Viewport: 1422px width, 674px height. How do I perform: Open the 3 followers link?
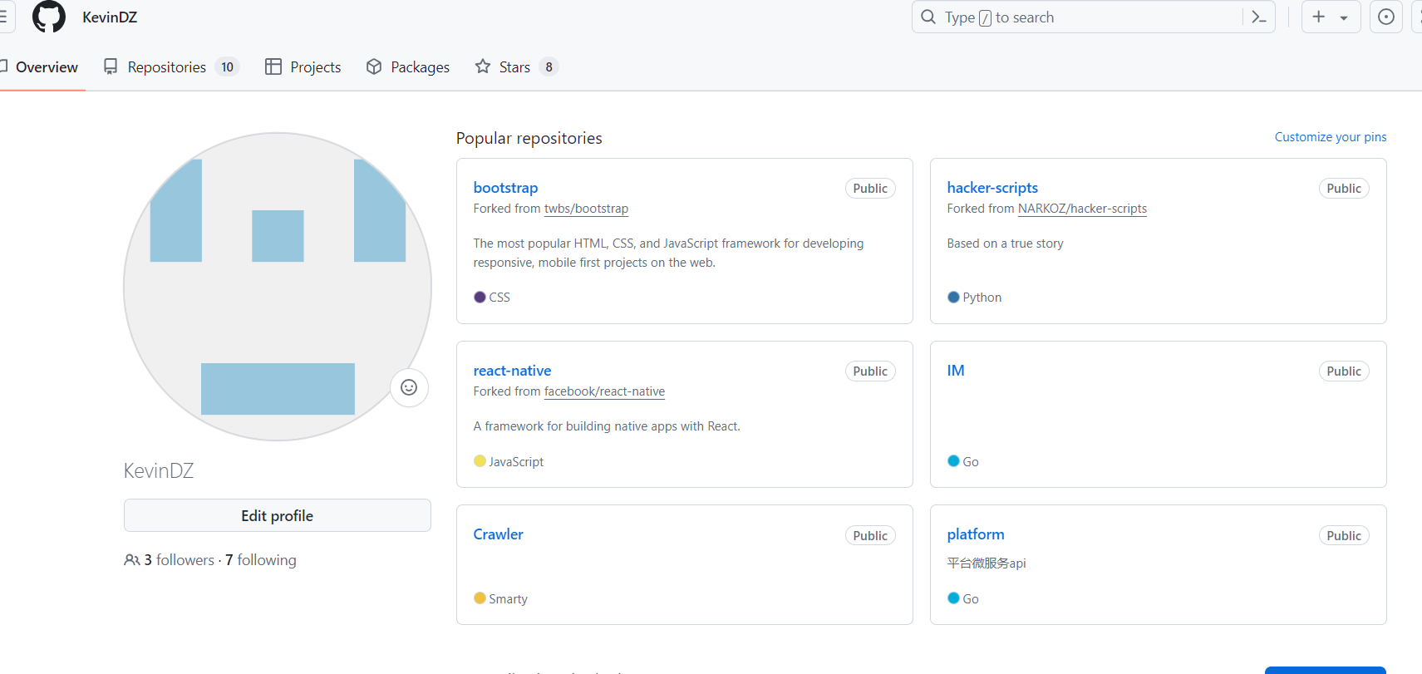(180, 560)
